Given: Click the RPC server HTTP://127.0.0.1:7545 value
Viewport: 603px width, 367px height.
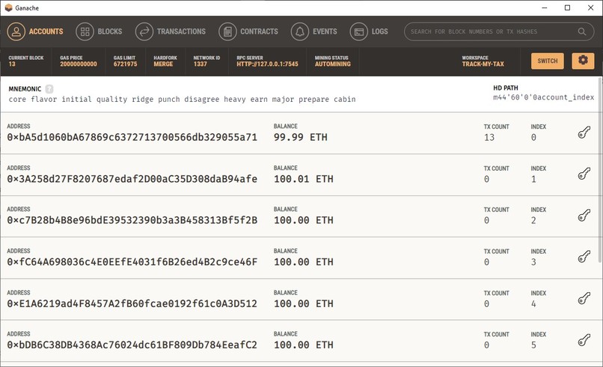Looking at the screenshot, I should point(267,64).
